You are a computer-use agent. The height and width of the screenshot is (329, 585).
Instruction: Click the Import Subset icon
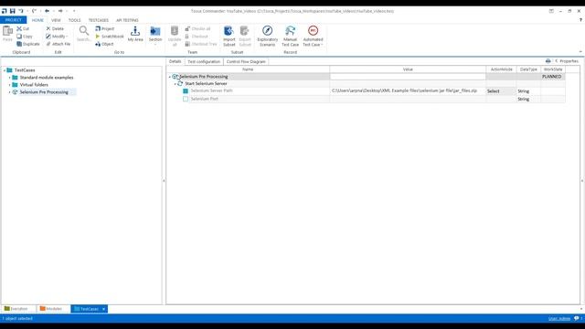(229, 30)
